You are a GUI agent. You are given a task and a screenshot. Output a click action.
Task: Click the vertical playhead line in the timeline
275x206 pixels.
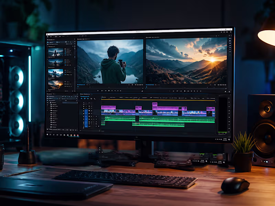click(x=135, y=116)
